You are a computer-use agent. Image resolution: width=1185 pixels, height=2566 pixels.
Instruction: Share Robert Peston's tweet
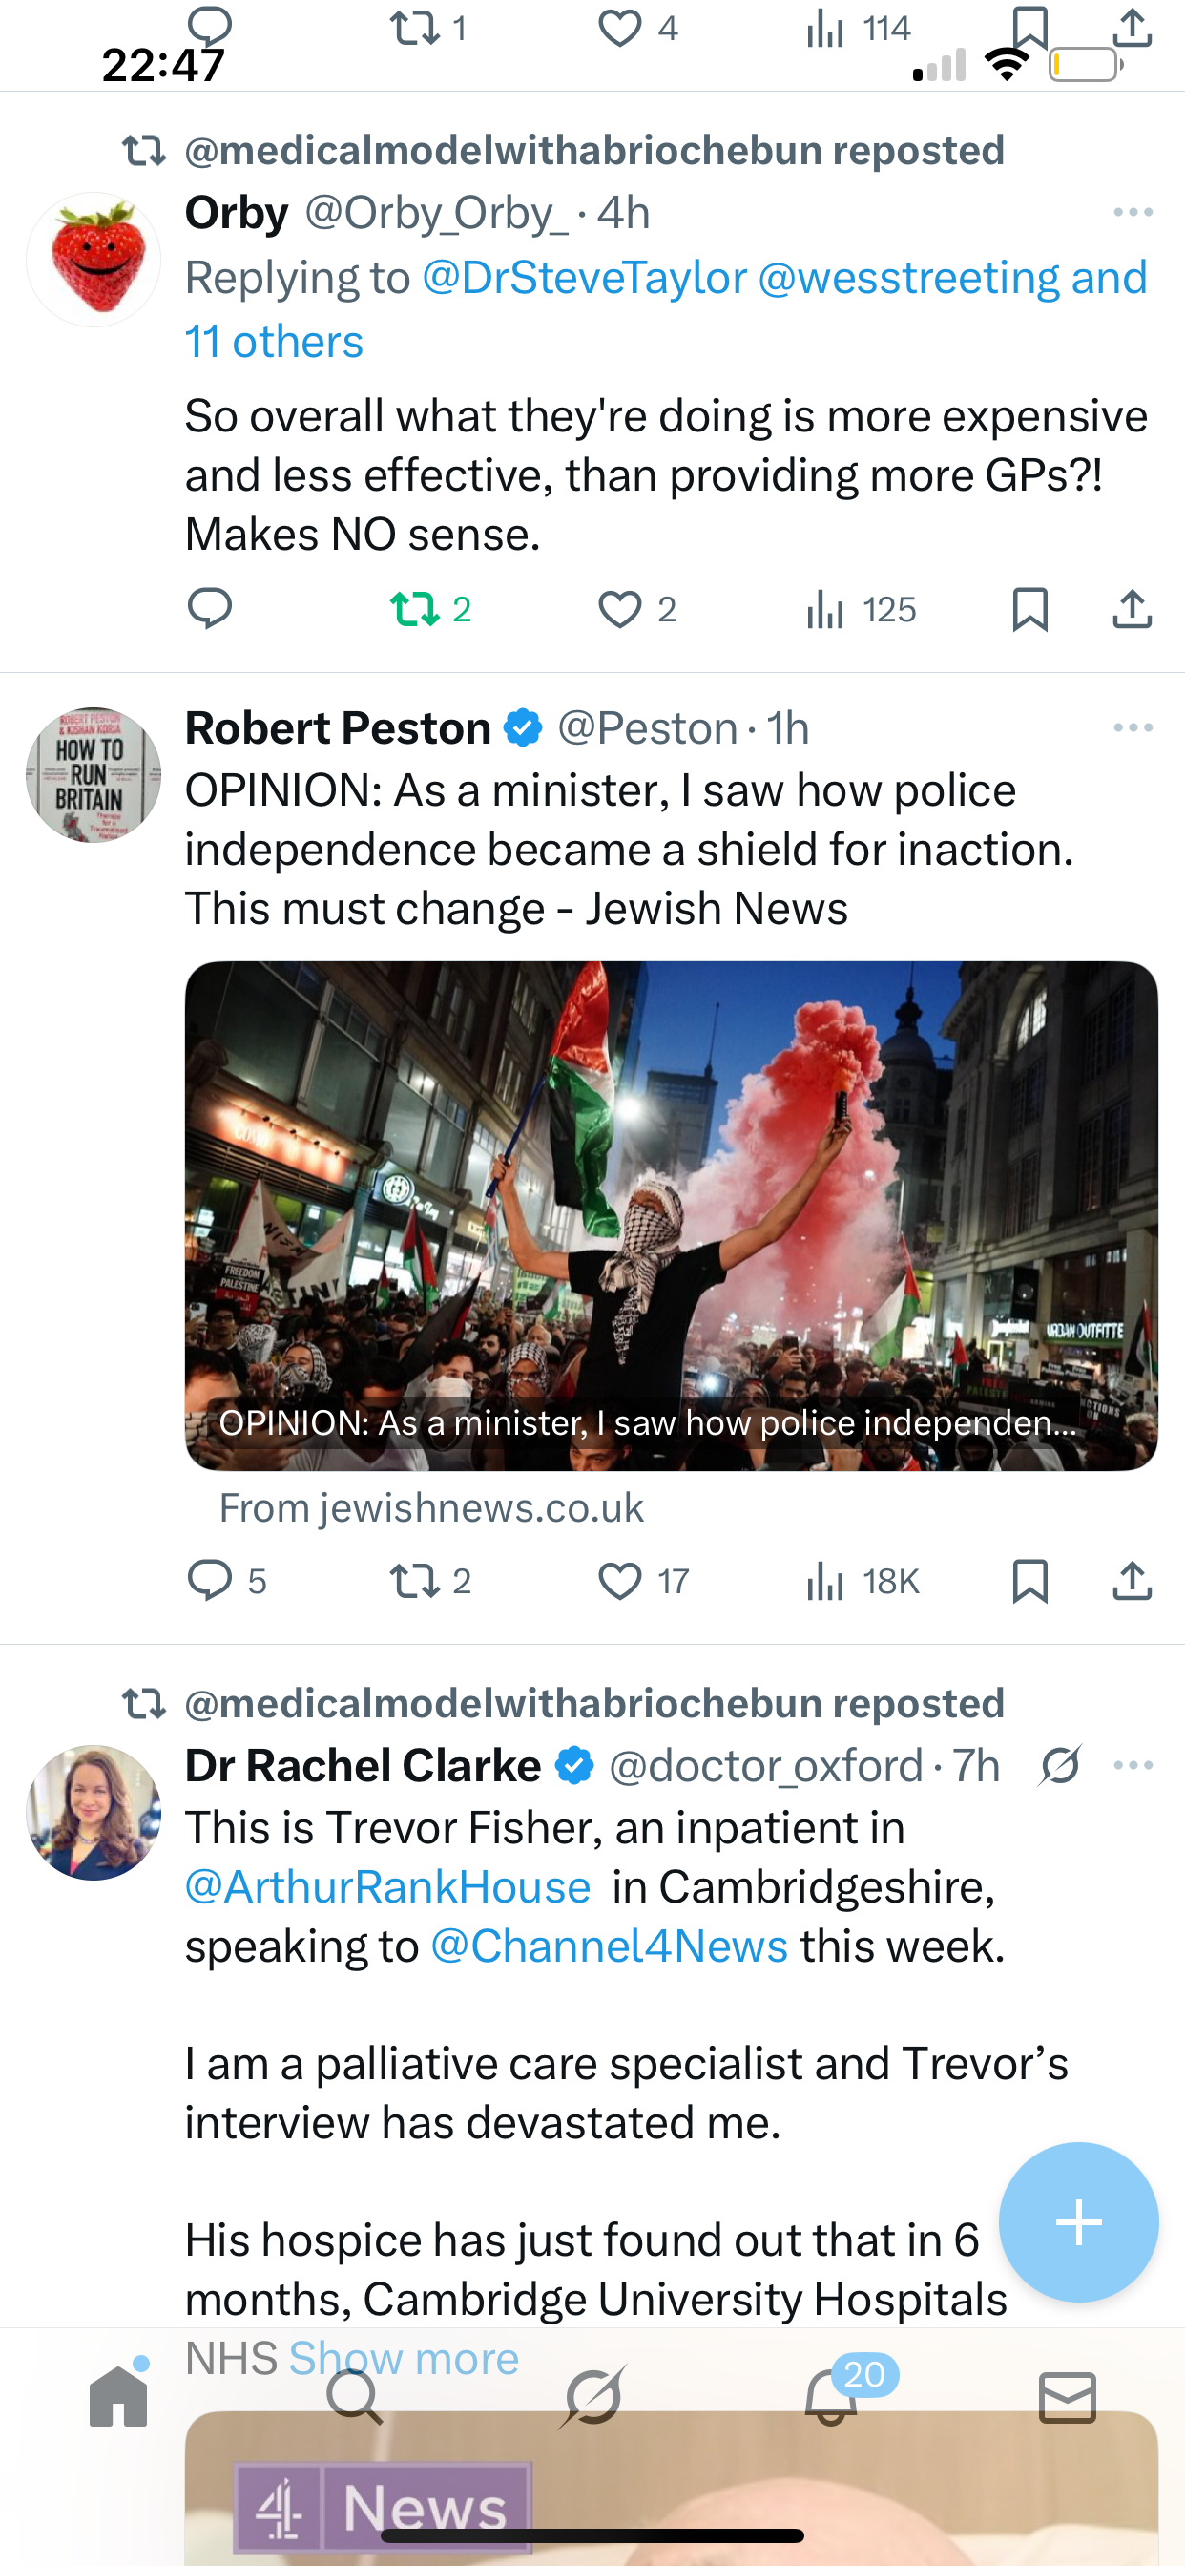click(1132, 1581)
